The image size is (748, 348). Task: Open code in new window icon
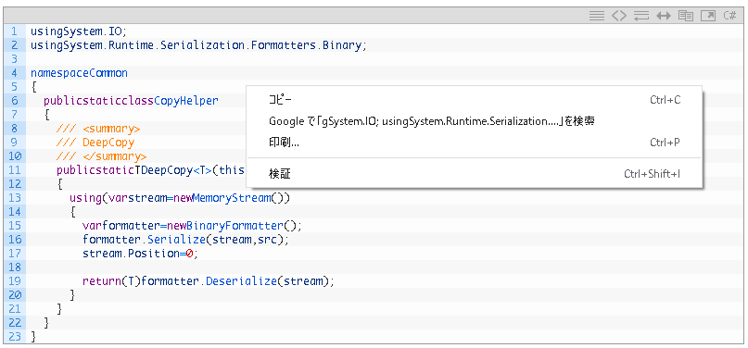tap(708, 16)
